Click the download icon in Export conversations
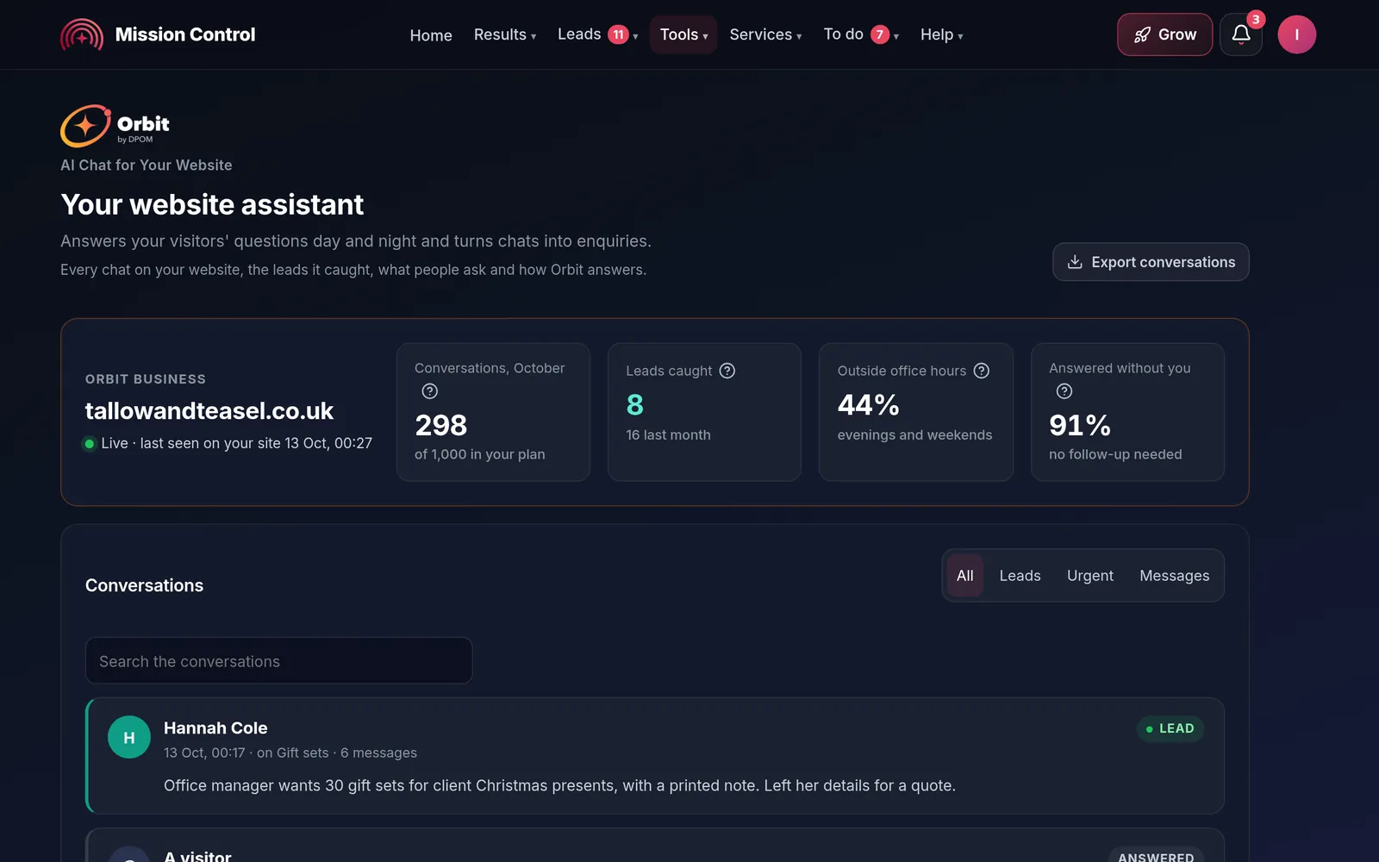This screenshot has height=862, width=1379. click(1075, 262)
